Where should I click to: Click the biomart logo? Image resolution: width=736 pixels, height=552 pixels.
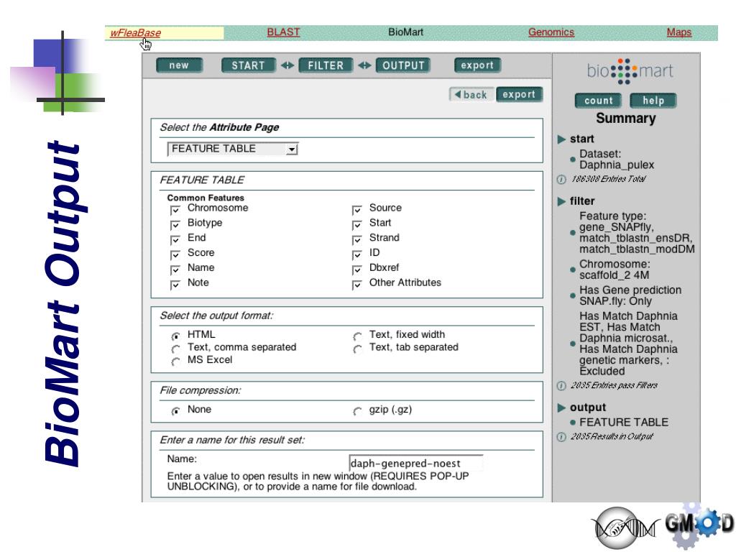(630, 71)
